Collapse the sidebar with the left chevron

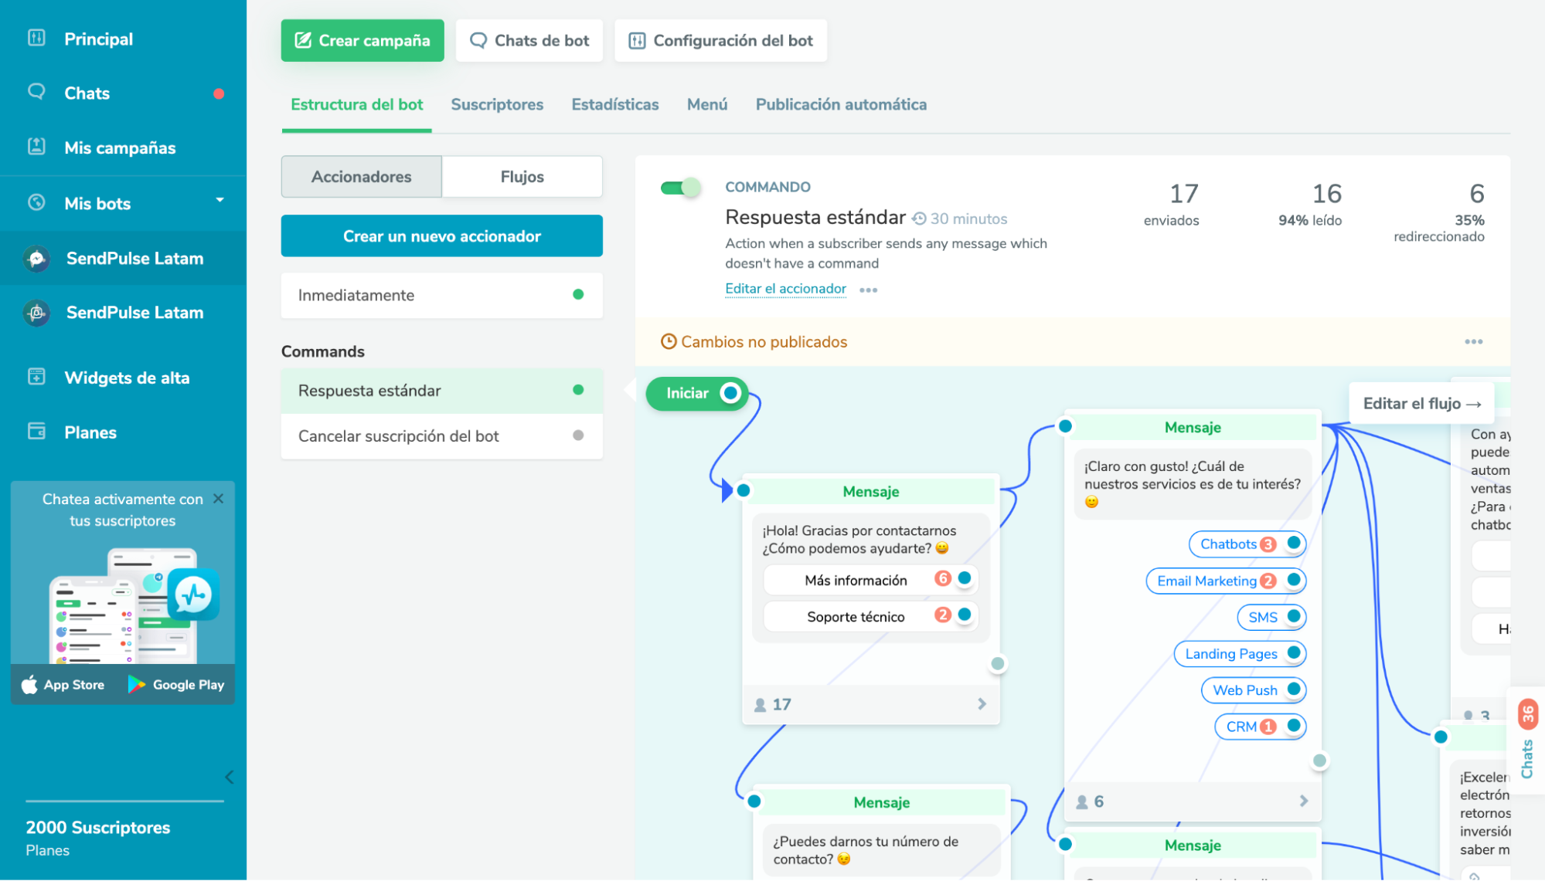coord(229,777)
